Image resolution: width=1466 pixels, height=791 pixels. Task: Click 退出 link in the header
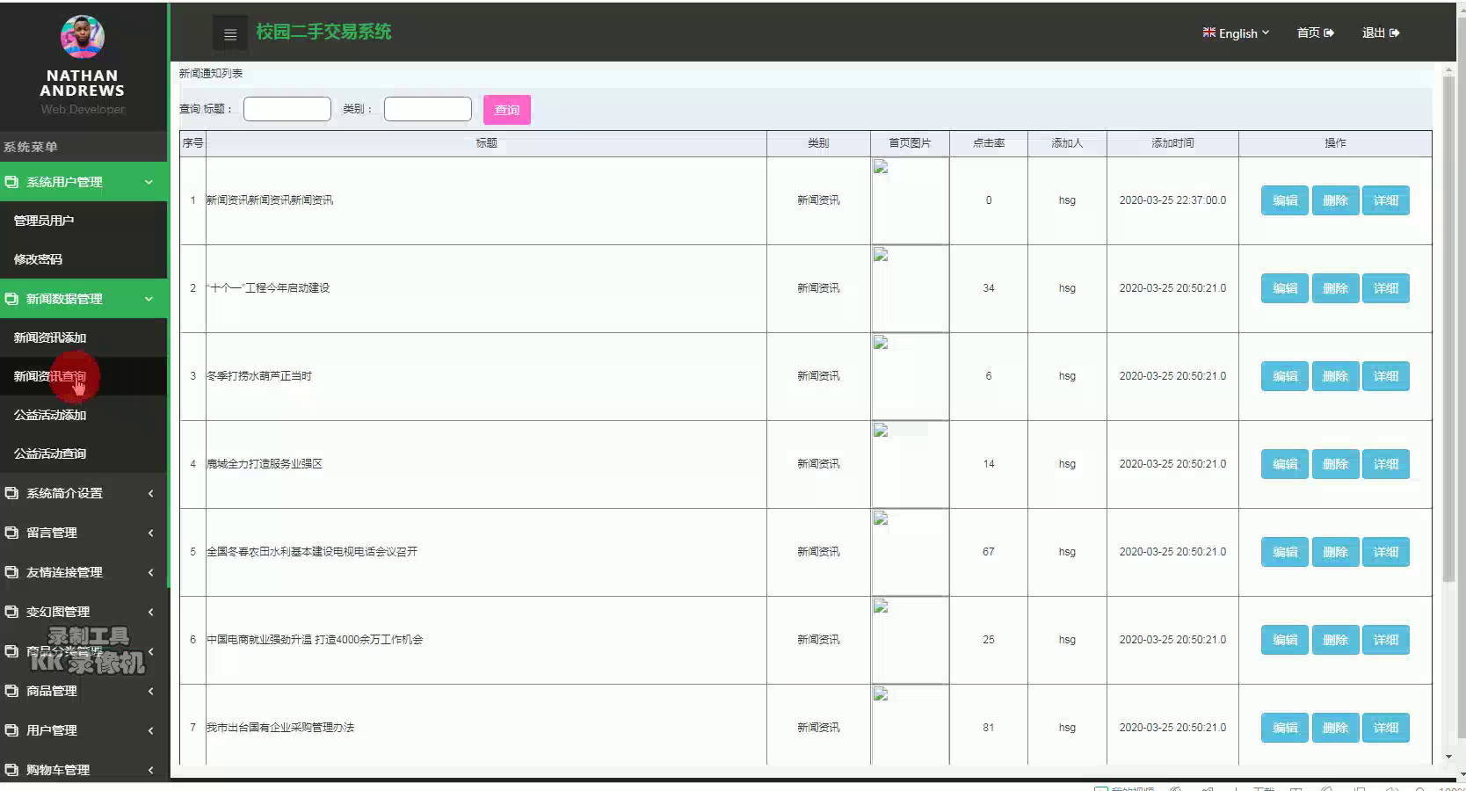pyautogui.click(x=1381, y=33)
